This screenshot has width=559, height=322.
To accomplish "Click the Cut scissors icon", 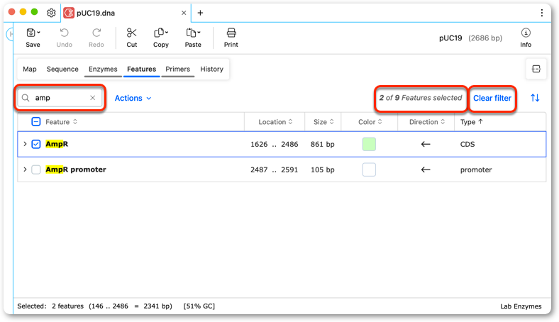I will (x=131, y=33).
